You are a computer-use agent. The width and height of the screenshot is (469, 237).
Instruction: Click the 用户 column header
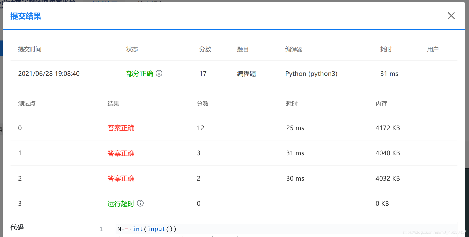click(x=433, y=49)
